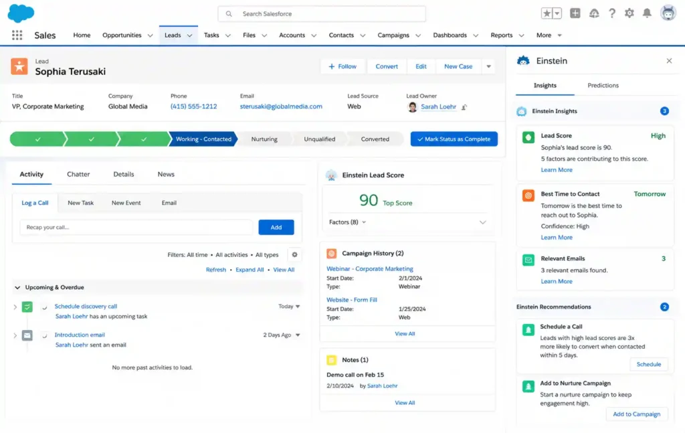The image size is (685, 433).
Task: Click the green task icon for discovery call
Action: click(x=27, y=307)
